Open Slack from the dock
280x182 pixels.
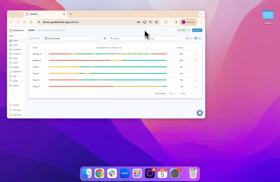pos(112,173)
